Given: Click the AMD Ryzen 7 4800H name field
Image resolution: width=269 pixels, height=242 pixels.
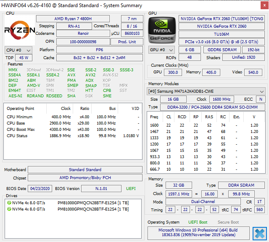Looking at the screenshot, I should [73, 18].
